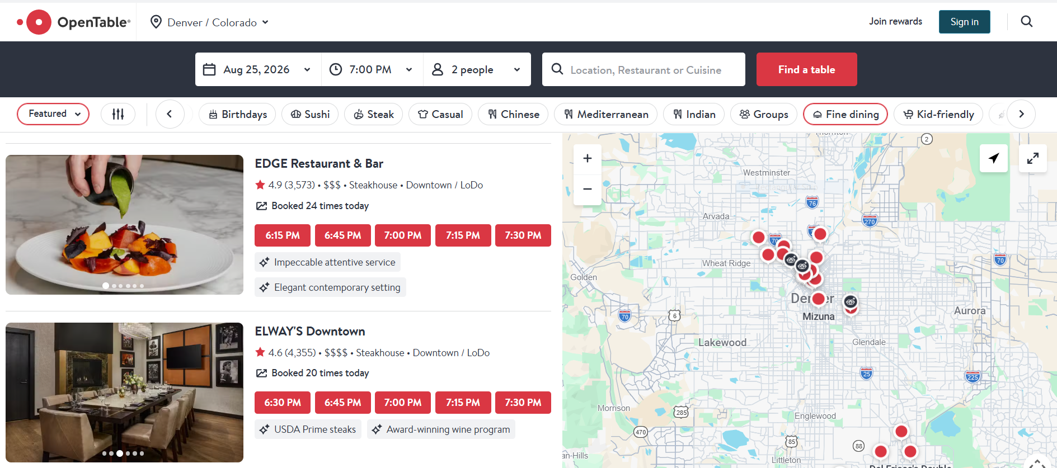1057x468 pixels.
Task: Book EDGE Restaurant at 6:45 PM
Action: tap(343, 235)
